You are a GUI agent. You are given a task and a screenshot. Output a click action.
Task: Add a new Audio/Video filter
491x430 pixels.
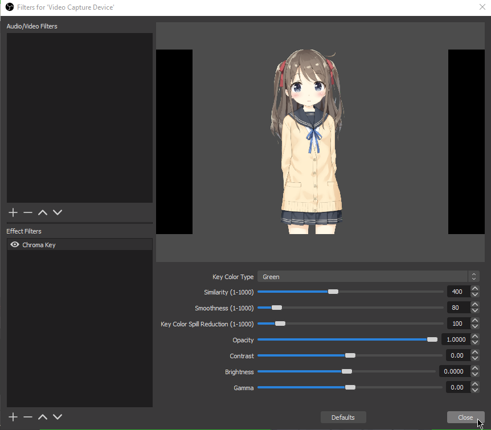coord(14,212)
